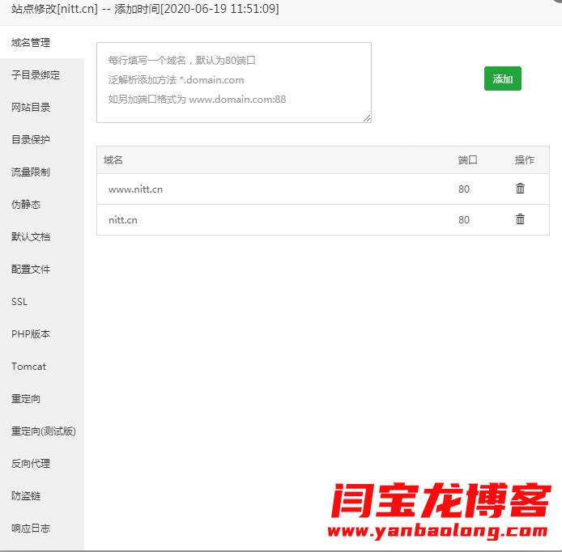Go to 流量限制 settings

click(31, 172)
